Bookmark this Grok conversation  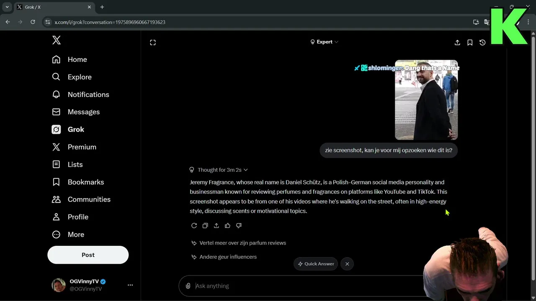[x=470, y=43]
